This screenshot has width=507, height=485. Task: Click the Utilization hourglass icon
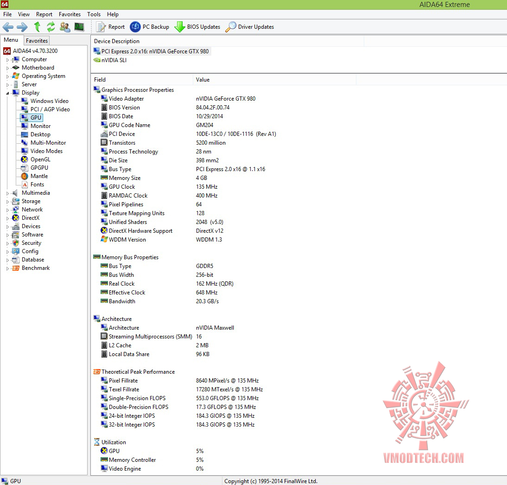[x=97, y=442]
